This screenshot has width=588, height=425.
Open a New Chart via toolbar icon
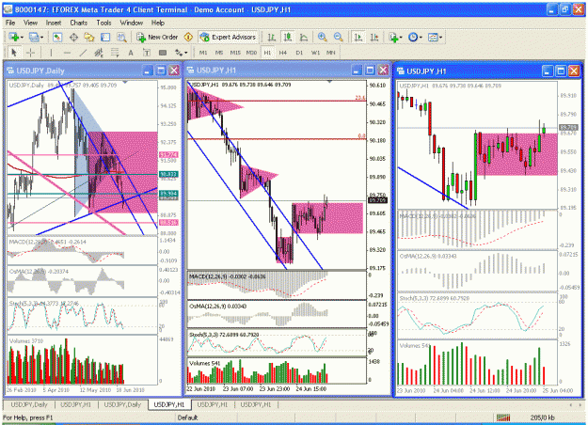coord(14,37)
